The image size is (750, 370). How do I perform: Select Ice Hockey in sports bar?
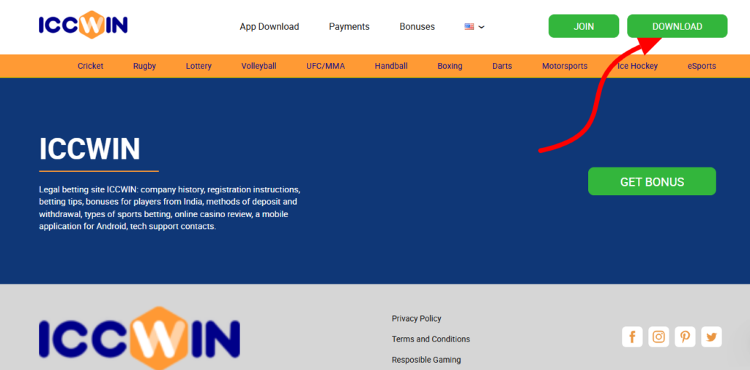click(637, 66)
